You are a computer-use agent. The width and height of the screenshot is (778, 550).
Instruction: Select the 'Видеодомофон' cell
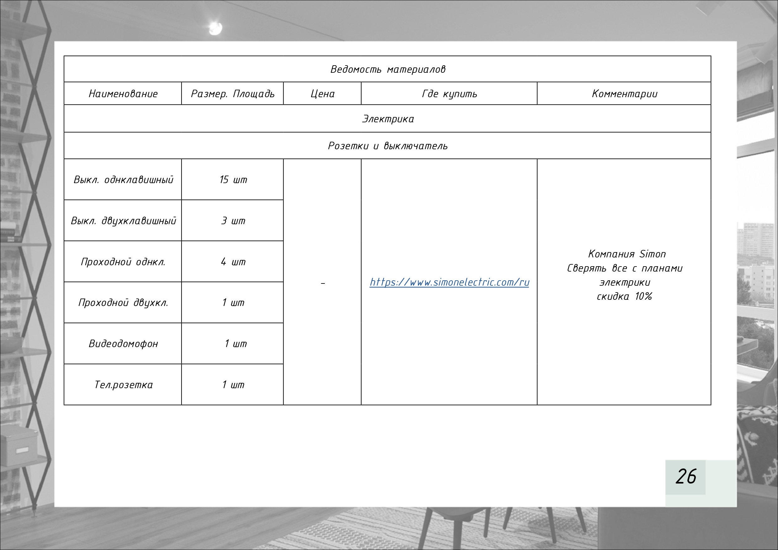pyautogui.click(x=123, y=344)
